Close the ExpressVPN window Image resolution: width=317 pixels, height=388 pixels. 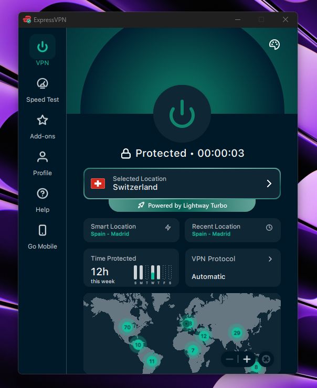pos(286,19)
